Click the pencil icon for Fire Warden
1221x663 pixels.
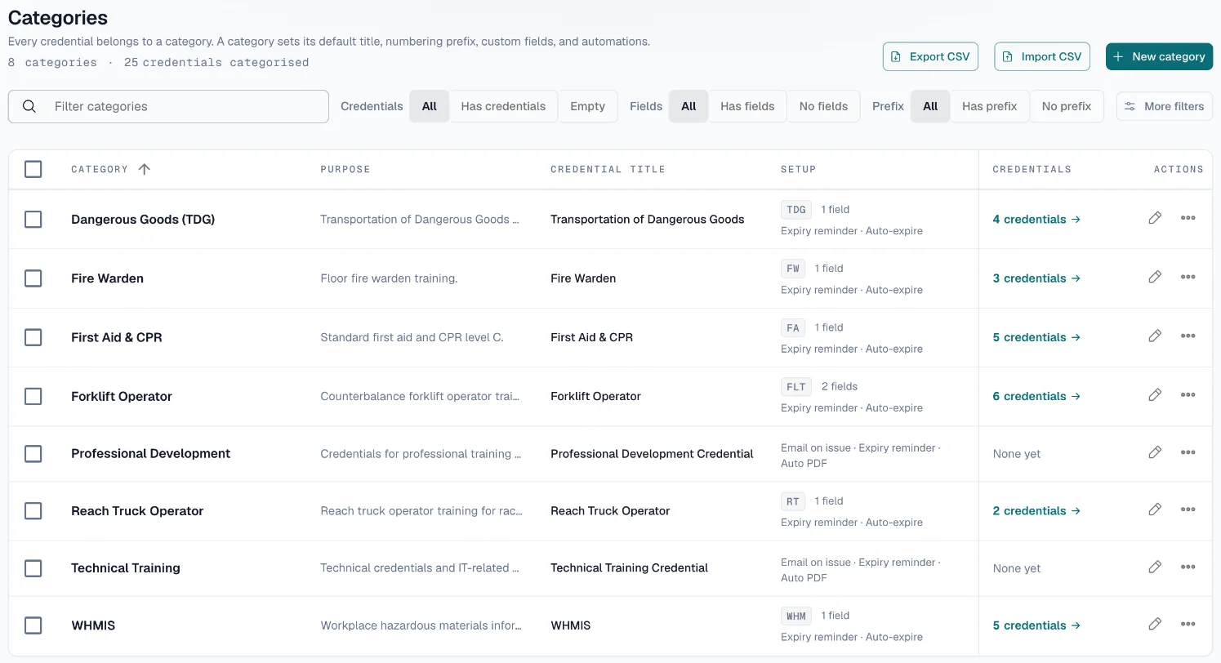tap(1155, 277)
